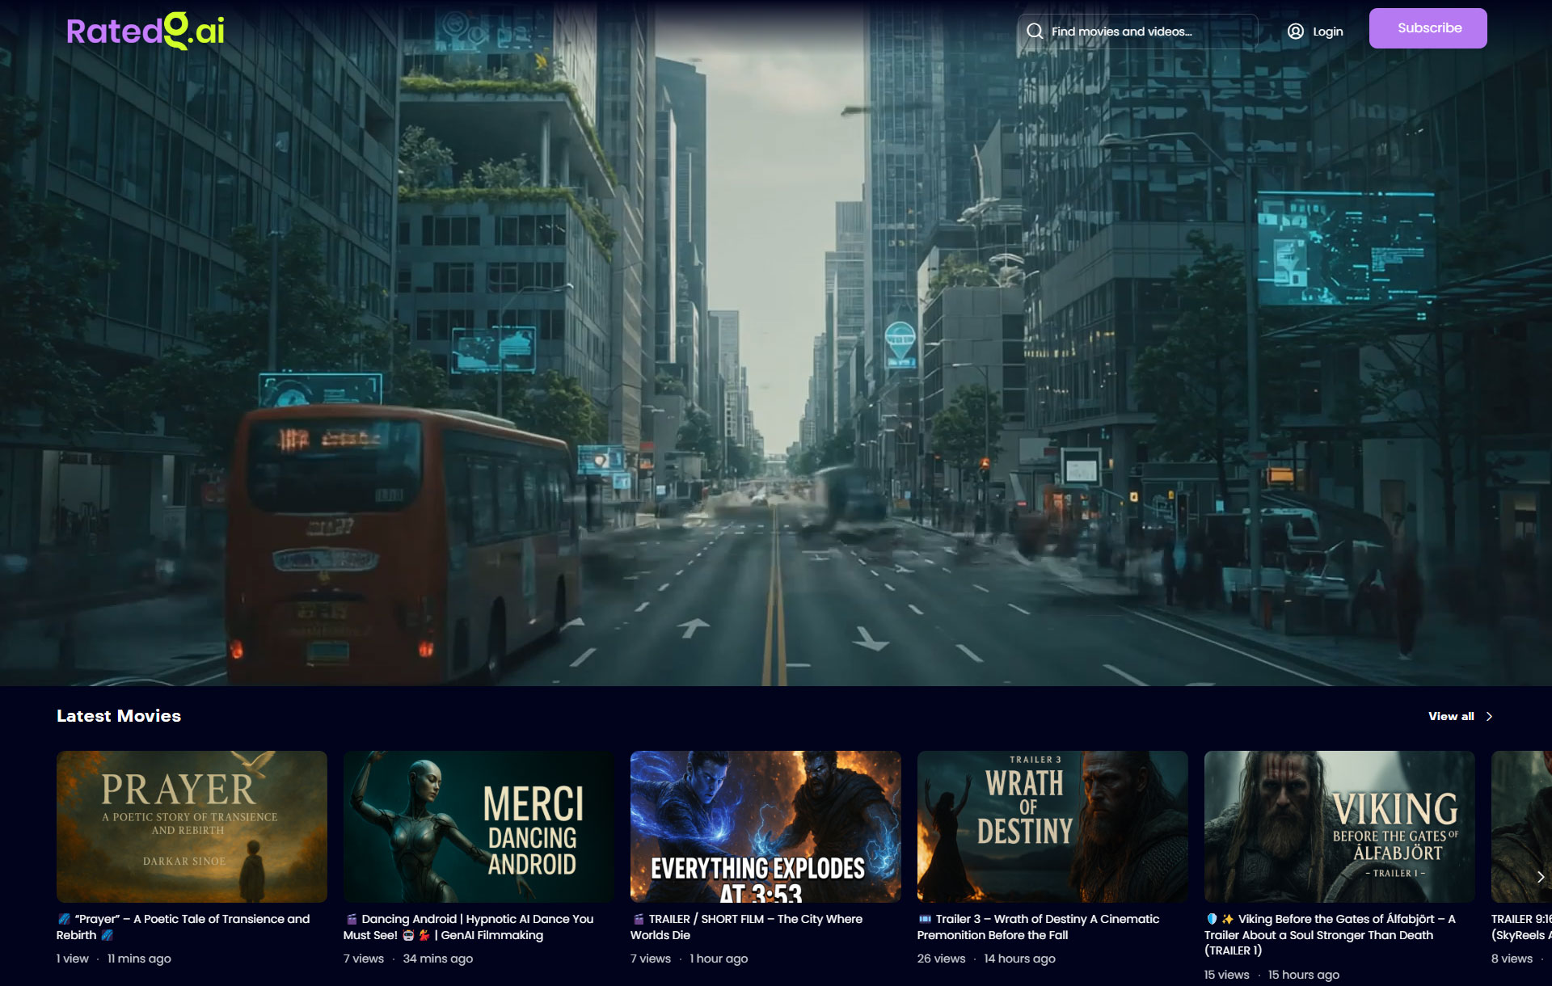Click the hero city video banner
Image resolution: width=1552 pixels, height=986 pixels.
(x=776, y=348)
